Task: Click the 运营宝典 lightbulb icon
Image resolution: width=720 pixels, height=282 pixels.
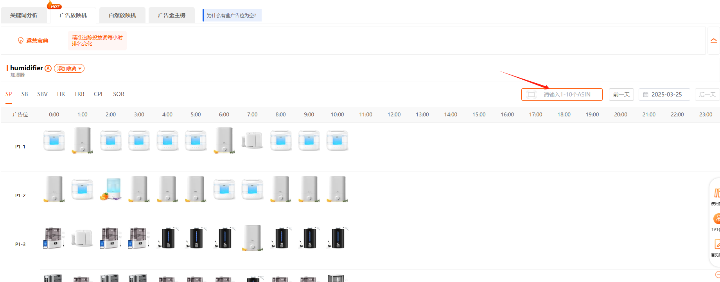Action: 21,41
